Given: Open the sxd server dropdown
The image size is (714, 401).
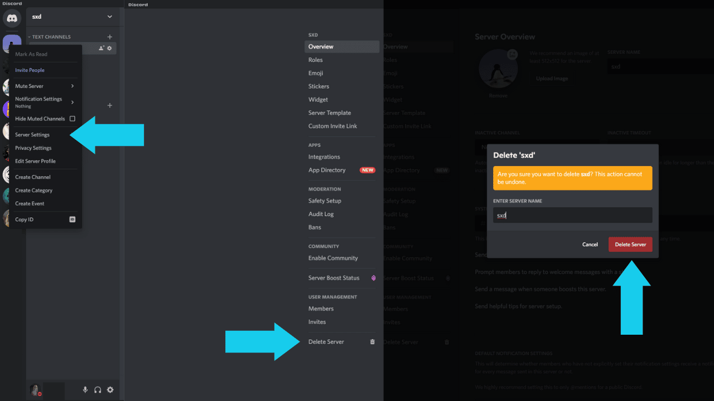Looking at the screenshot, I should pyautogui.click(x=73, y=16).
